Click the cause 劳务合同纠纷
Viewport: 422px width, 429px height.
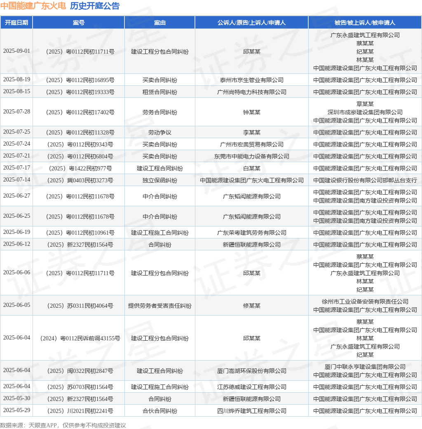159,112
